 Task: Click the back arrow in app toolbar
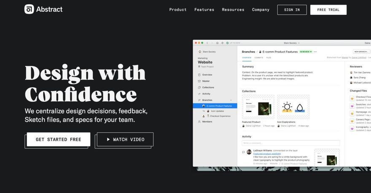(x=207, y=43)
